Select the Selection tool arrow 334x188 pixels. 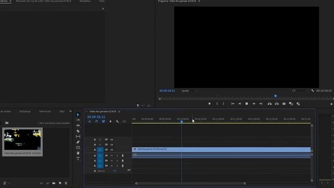click(x=78, y=115)
